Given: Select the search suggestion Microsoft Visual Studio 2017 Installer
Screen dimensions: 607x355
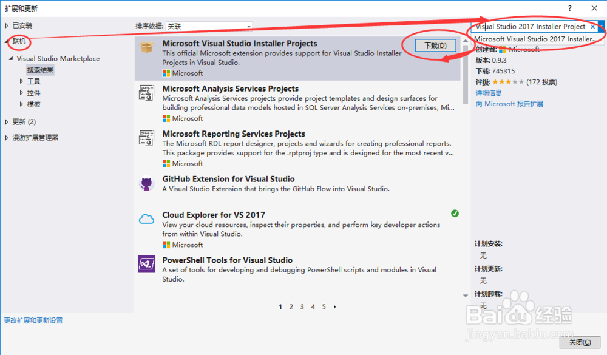Looking at the screenshot, I should (536, 39).
